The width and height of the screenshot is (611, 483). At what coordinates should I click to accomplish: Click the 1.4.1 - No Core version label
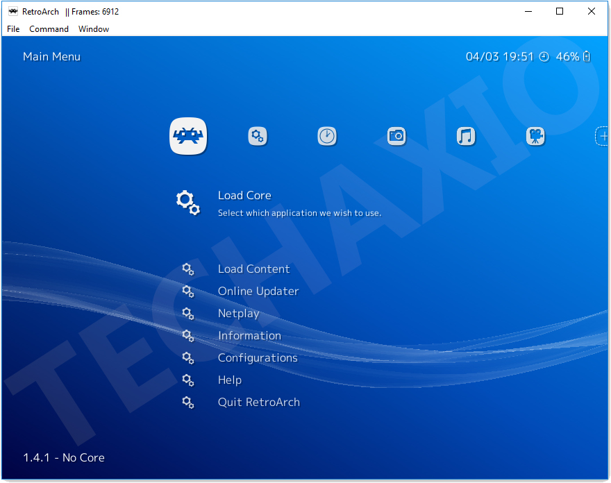pos(62,457)
